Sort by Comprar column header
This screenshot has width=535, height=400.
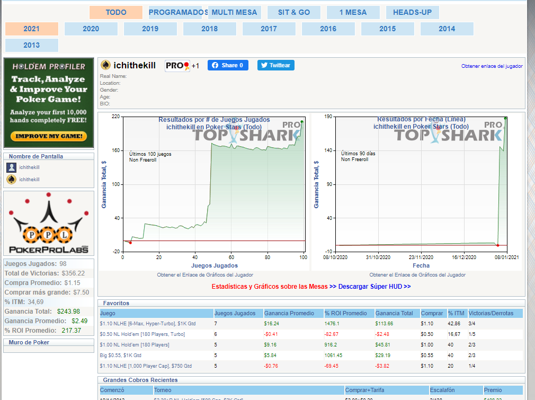(433, 313)
